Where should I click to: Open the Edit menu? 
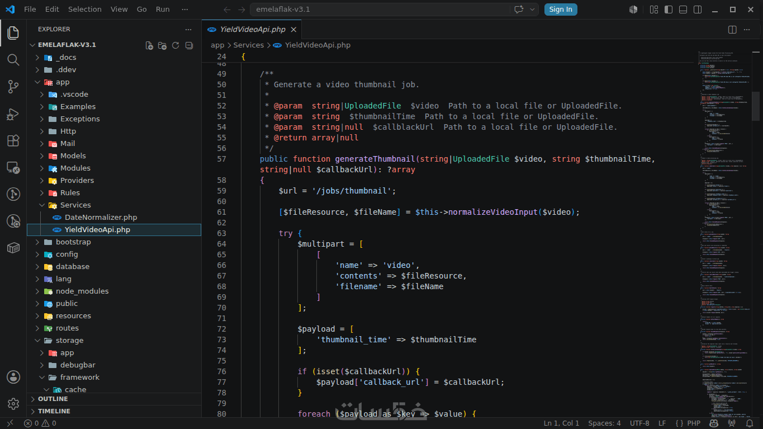coord(52,10)
